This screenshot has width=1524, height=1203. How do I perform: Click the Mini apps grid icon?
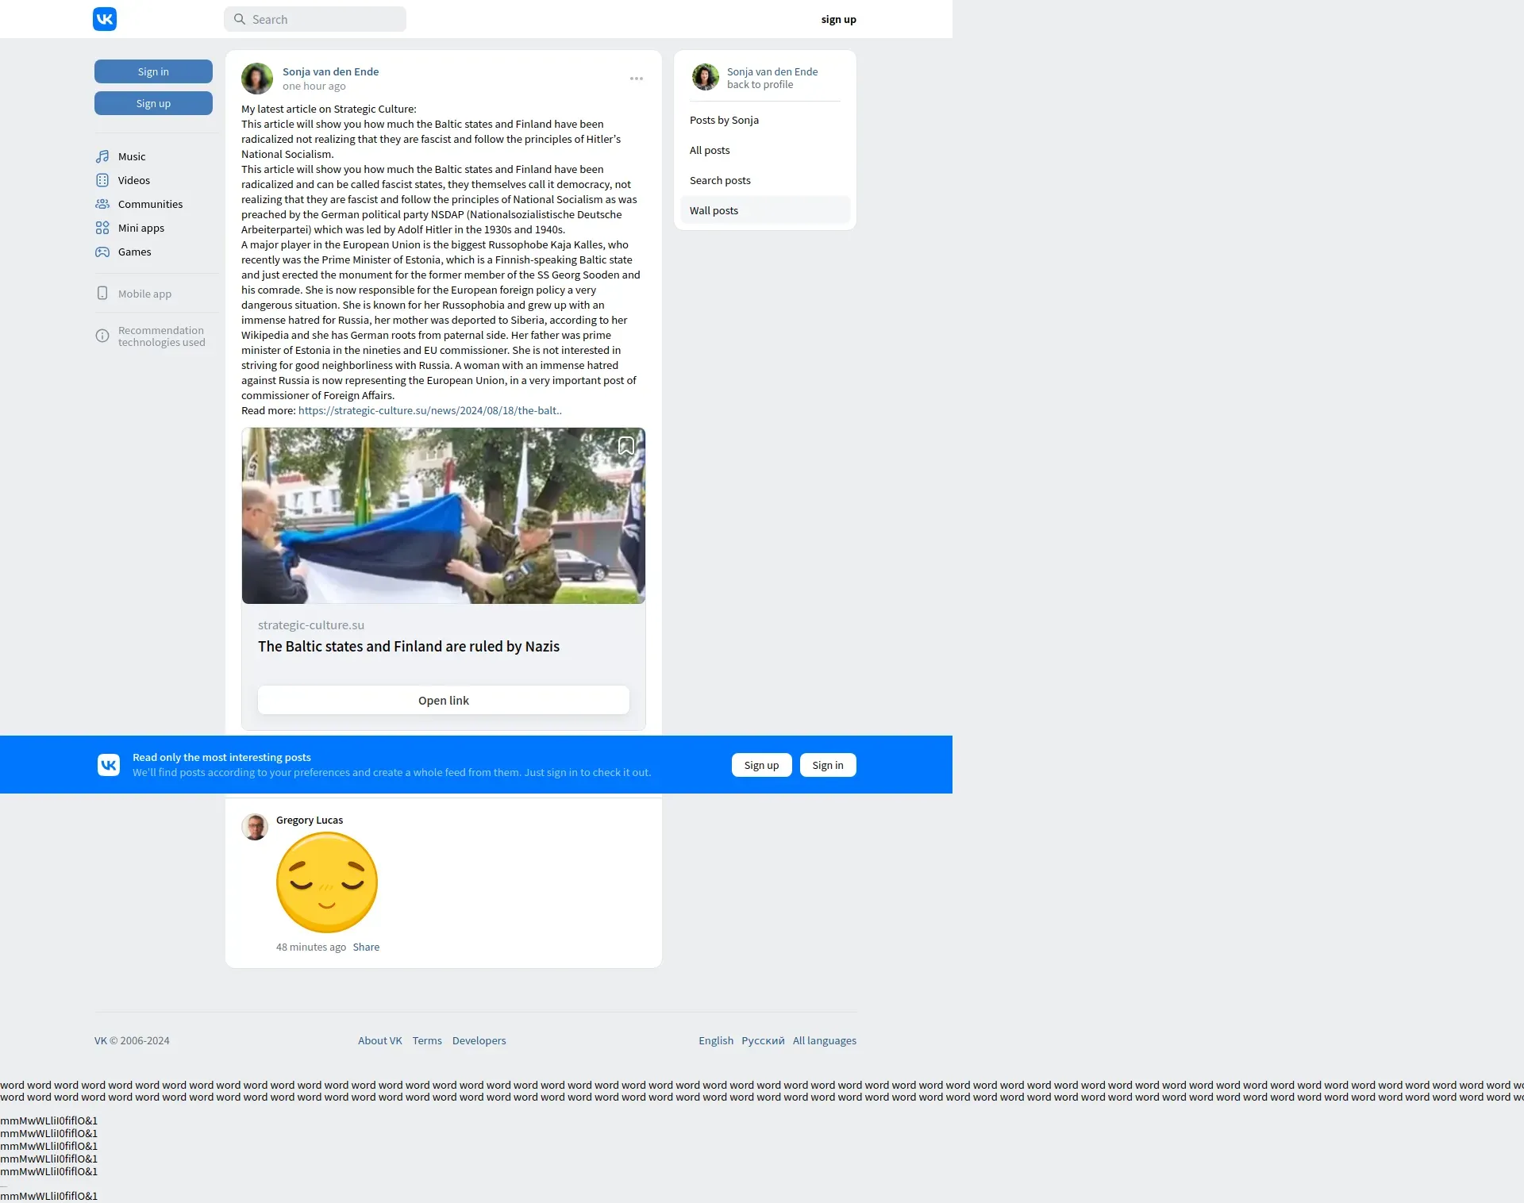(102, 228)
